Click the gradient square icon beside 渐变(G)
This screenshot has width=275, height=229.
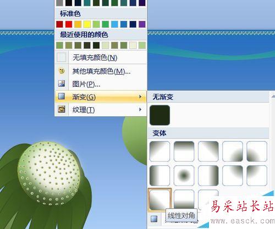pos(62,96)
